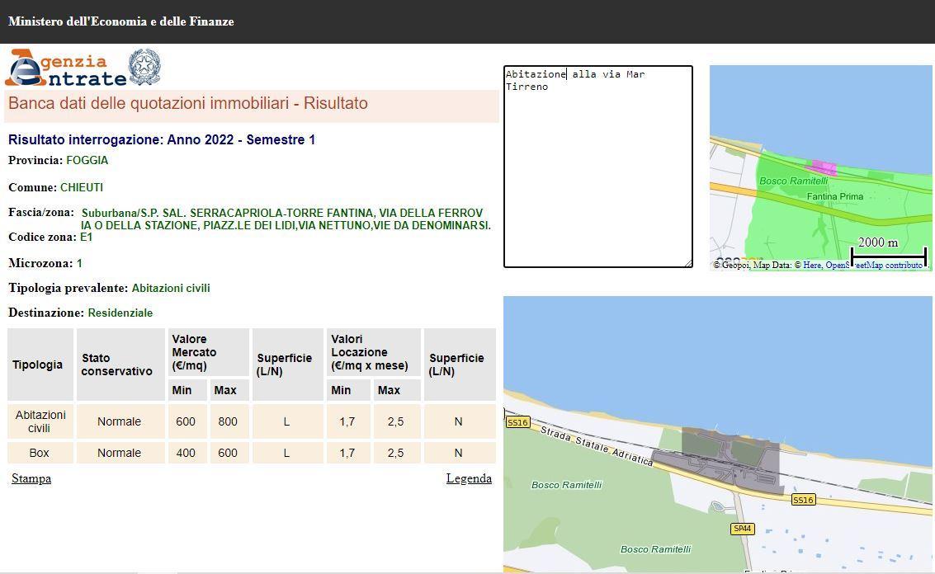Click 'Normale' state in the Abitazioni civili row

click(x=120, y=421)
